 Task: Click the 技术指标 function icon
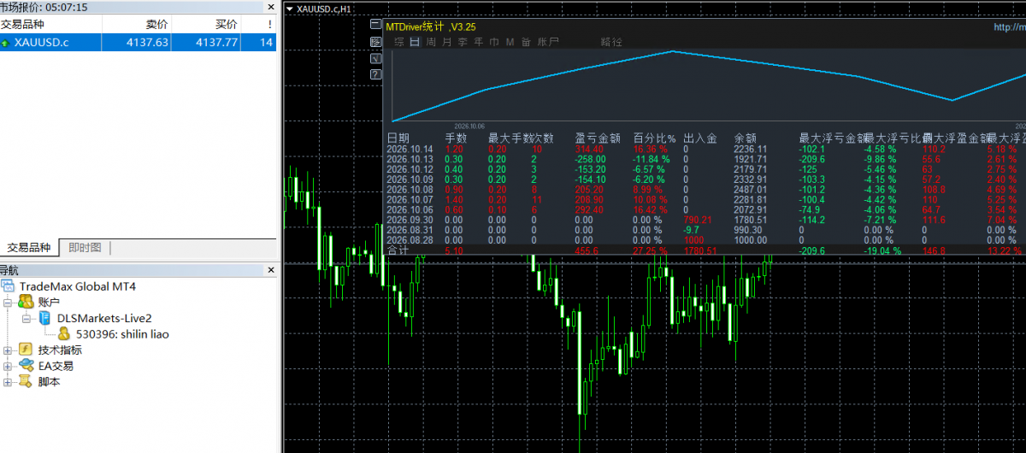pyautogui.click(x=27, y=350)
